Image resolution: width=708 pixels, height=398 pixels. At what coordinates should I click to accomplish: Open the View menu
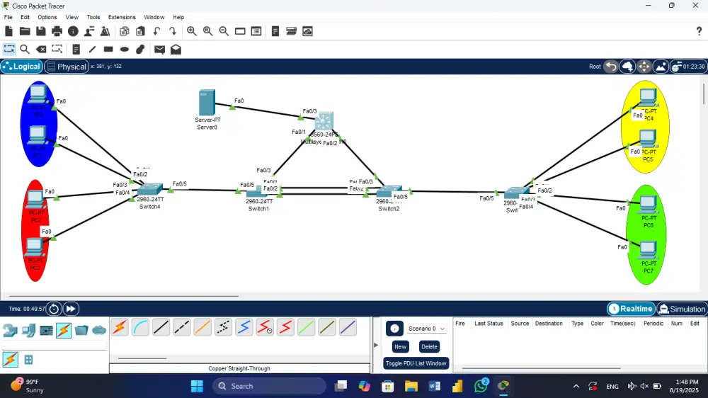72,17
